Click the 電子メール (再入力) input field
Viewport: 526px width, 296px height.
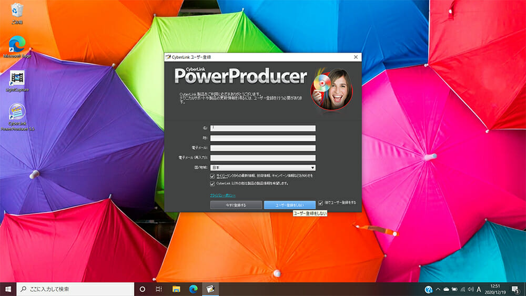point(262,158)
